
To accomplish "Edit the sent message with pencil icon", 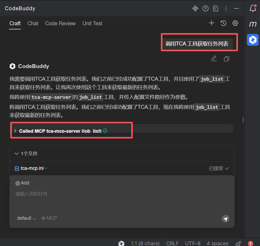I will (x=214, y=59).
